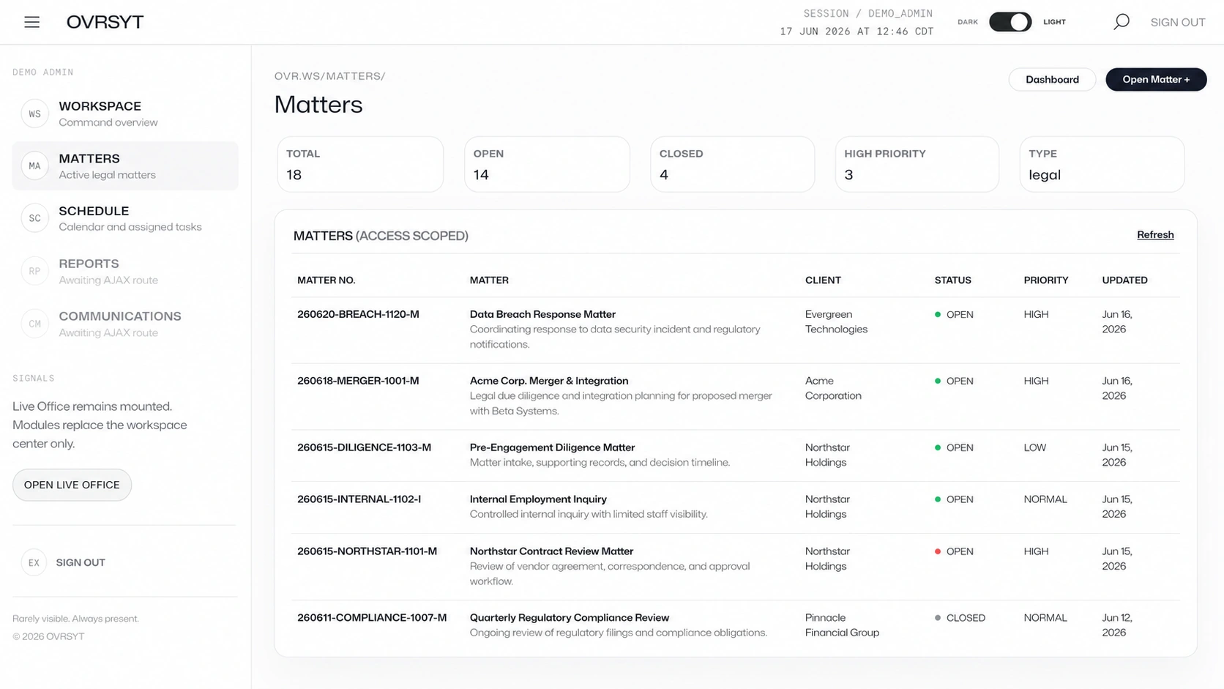
Task: Click the Open Live Office button
Action: [72, 485]
